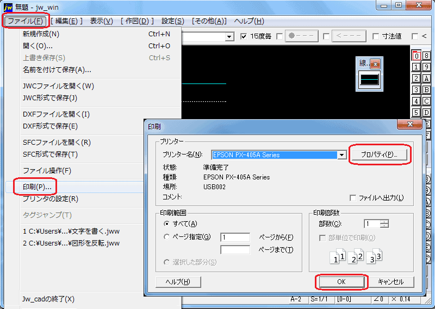Toggle the checkbox before the <--- button
435x309 pixels.
tap(327, 36)
